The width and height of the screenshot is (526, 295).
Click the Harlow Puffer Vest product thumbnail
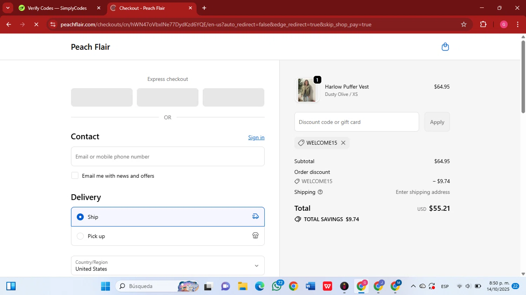[307, 90]
